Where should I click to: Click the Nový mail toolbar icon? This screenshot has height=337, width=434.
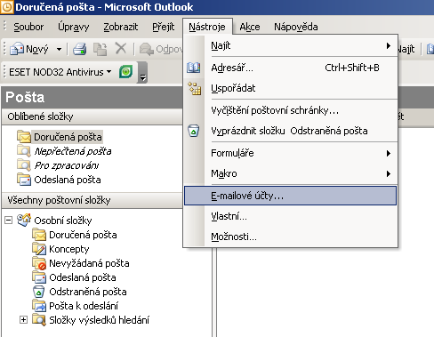coord(17,49)
